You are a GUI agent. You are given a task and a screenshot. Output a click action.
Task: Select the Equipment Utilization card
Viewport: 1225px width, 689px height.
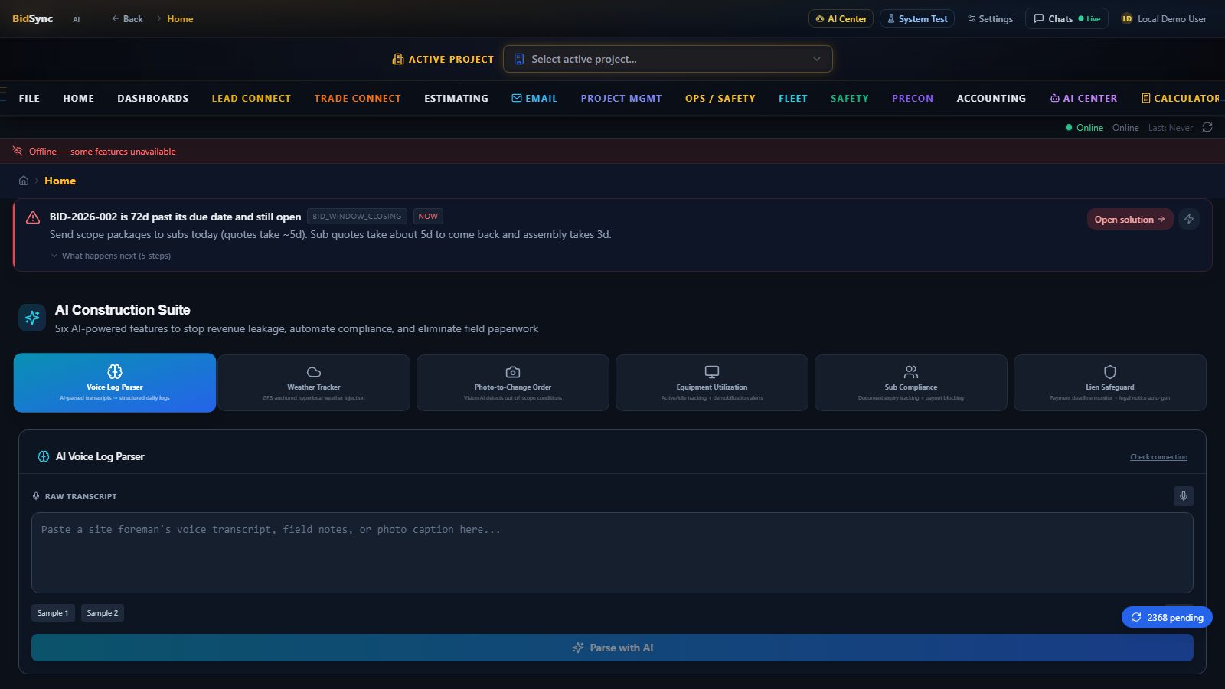pos(712,383)
